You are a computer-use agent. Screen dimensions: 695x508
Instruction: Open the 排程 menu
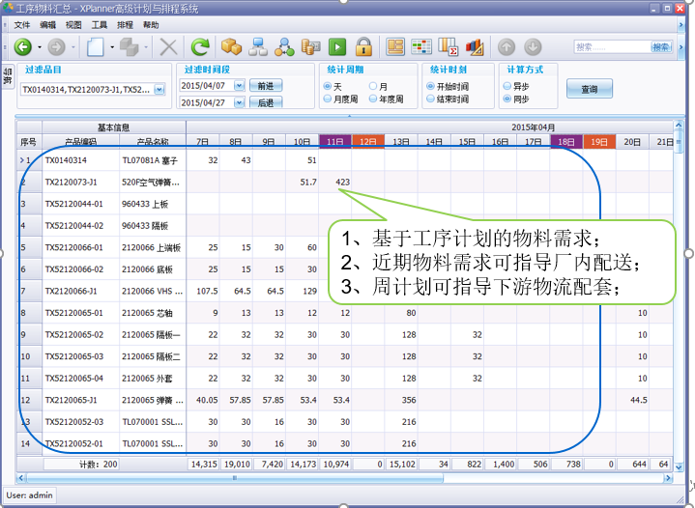tap(125, 24)
